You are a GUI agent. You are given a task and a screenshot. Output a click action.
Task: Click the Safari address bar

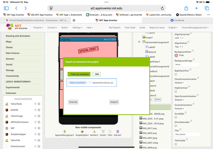[x=106, y=8]
